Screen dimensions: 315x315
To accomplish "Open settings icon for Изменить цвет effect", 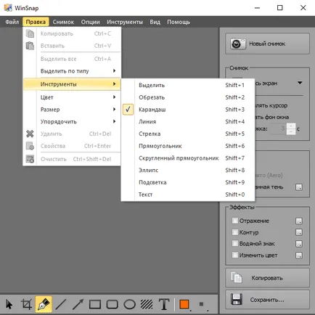I will [299, 255].
